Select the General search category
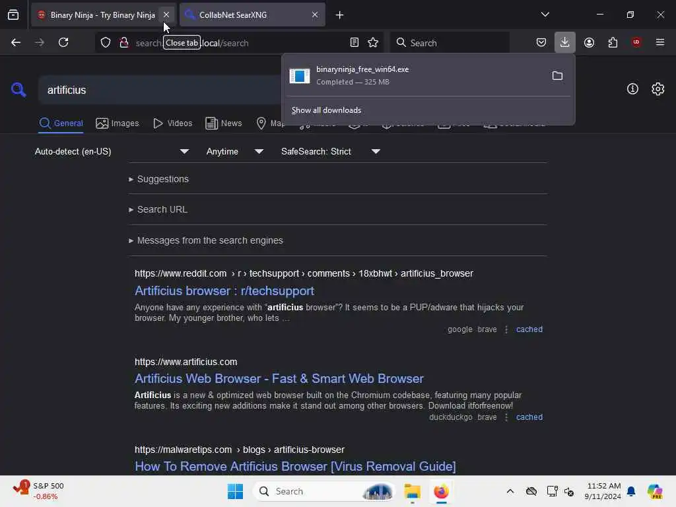 (x=61, y=123)
